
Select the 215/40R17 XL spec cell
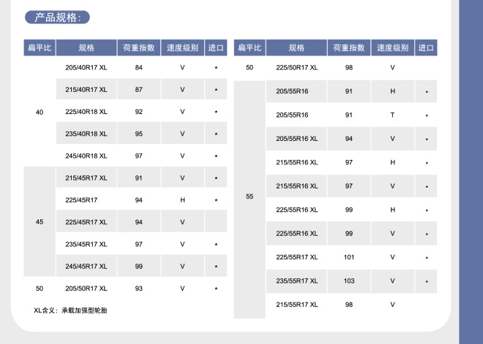click(x=86, y=90)
